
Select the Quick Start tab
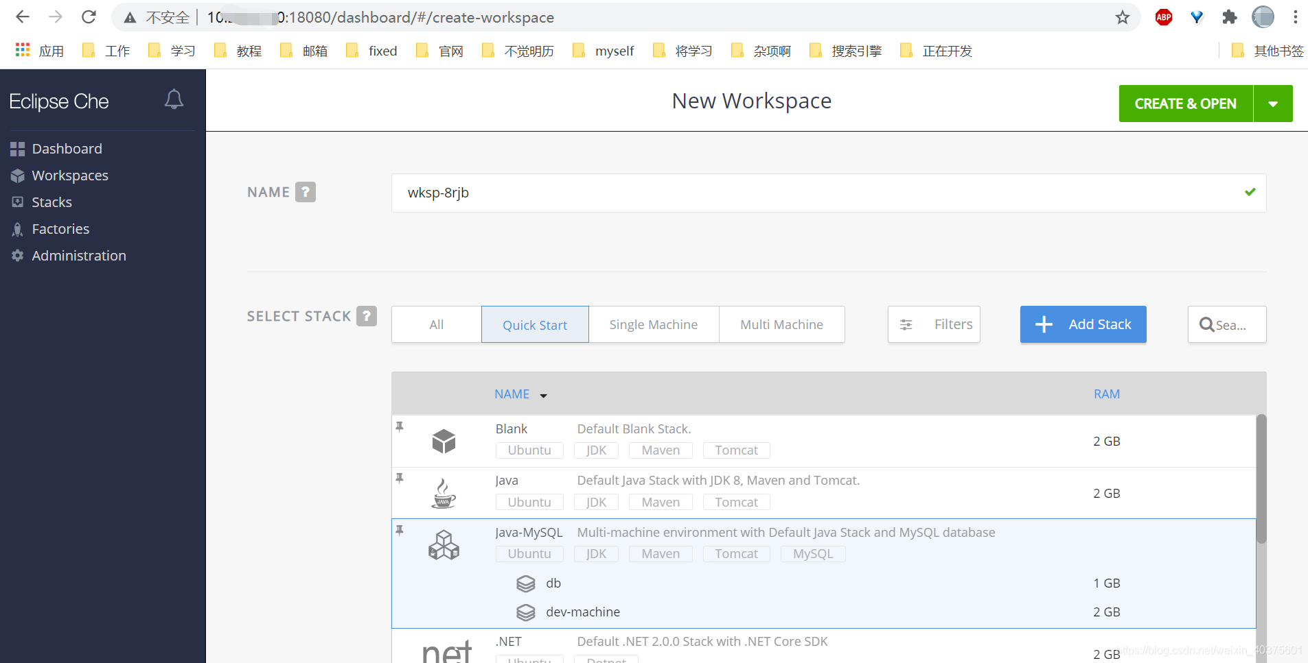tap(535, 324)
